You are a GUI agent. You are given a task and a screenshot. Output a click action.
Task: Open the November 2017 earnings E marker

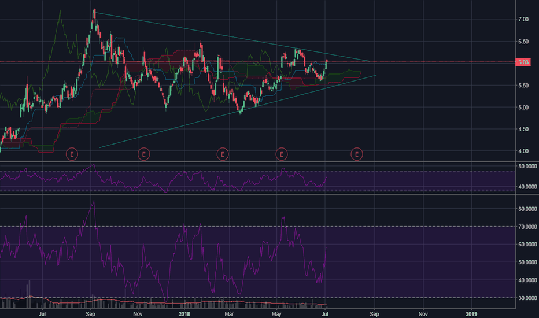click(143, 154)
